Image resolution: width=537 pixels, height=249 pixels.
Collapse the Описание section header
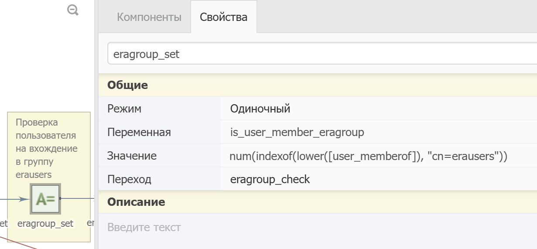coord(136,202)
